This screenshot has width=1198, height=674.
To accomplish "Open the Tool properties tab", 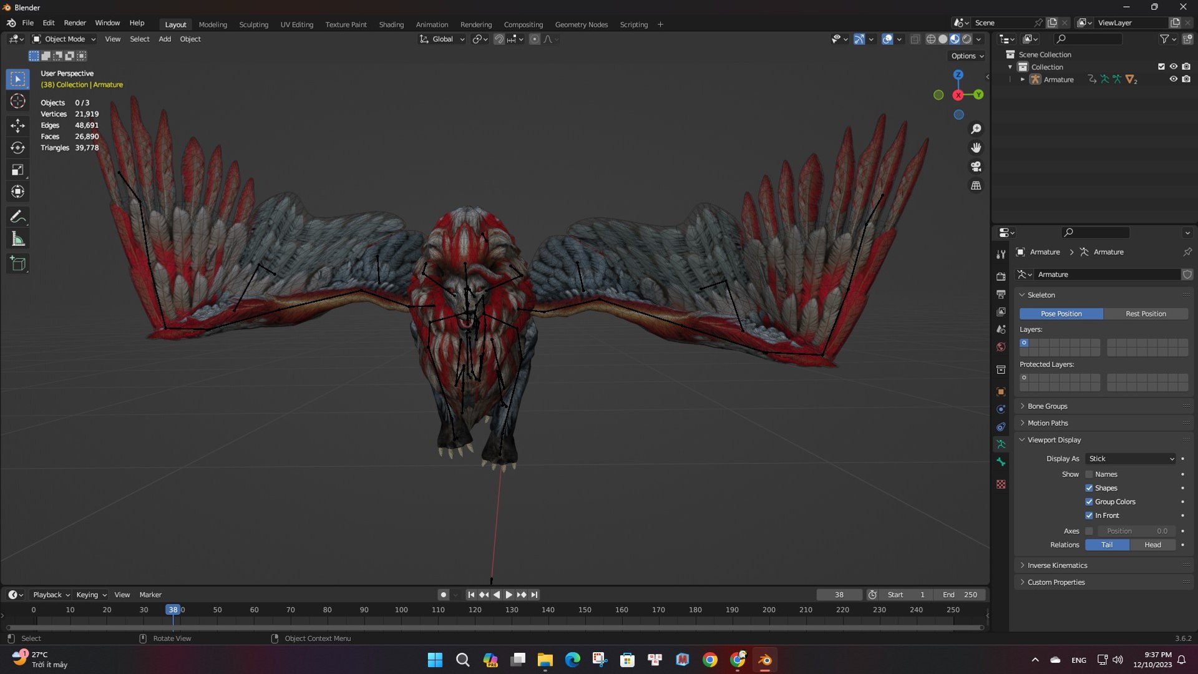I will click(1001, 254).
